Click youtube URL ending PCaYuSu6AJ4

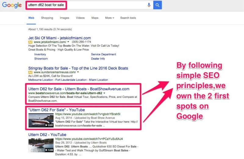[x=89, y=139]
